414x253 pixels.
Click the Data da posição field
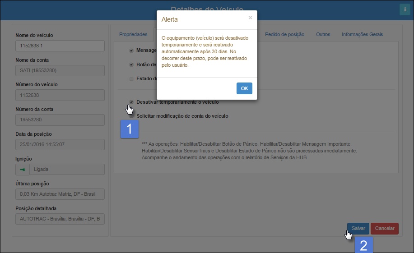click(60, 145)
